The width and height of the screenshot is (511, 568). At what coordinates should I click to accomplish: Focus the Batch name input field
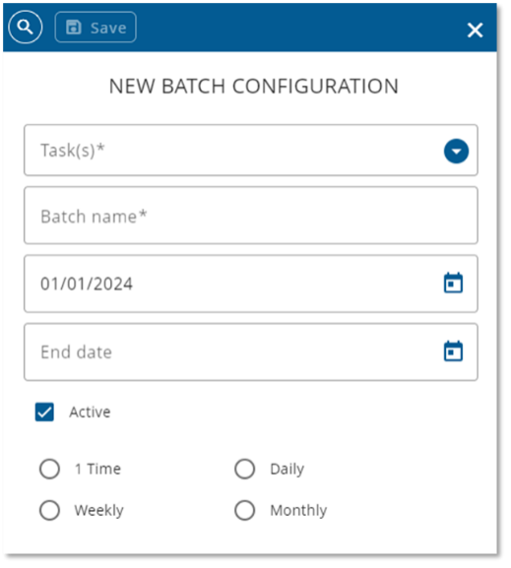coord(251,216)
